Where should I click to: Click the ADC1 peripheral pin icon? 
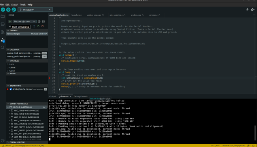click(x=44, y=107)
